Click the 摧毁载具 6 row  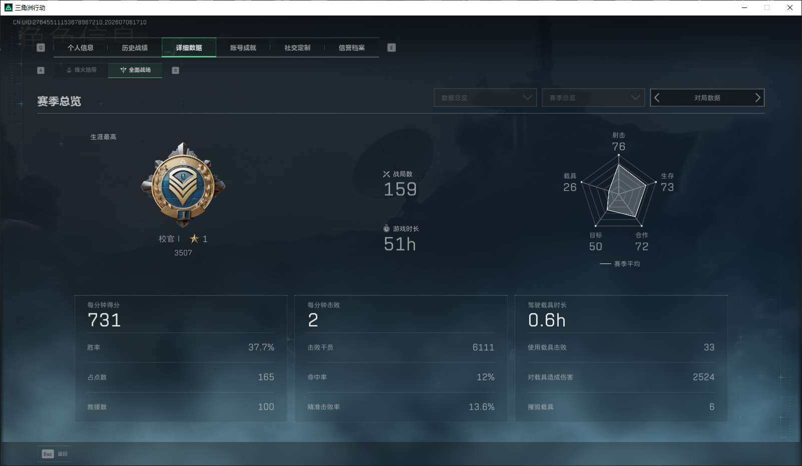pos(621,407)
